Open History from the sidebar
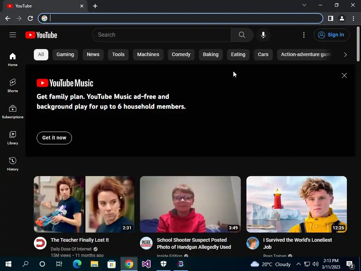The height and width of the screenshot is (271, 361). pyautogui.click(x=13, y=164)
